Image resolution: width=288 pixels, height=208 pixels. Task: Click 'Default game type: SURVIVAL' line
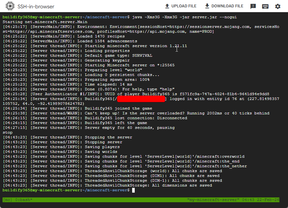[x=77, y=55]
